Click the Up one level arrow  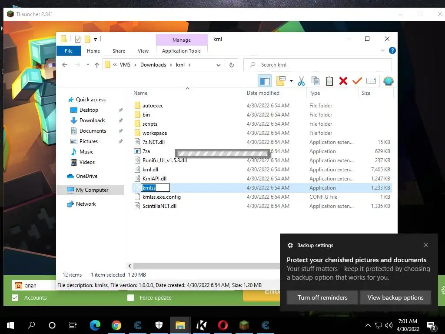[97, 65]
